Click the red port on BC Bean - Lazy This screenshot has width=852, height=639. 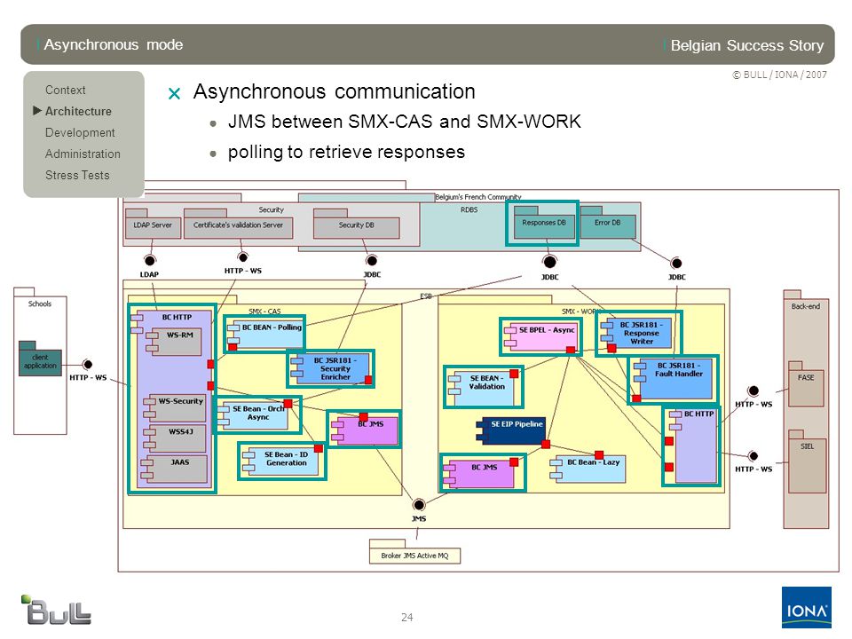pos(599,454)
